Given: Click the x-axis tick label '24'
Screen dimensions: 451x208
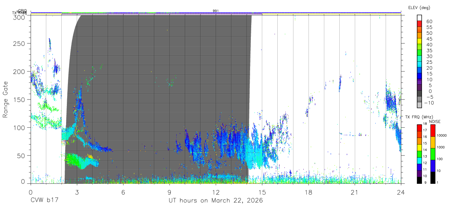Looking at the screenshot, I should [401, 192].
